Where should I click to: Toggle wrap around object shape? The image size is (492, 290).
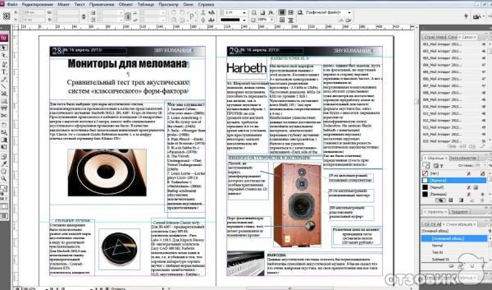pos(282,19)
